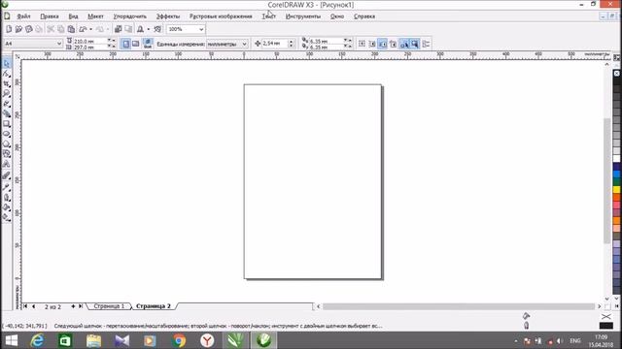Toggle Treat As Filled button
Image resolution: width=622 pixels, height=349 pixels.
tap(415, 44)
